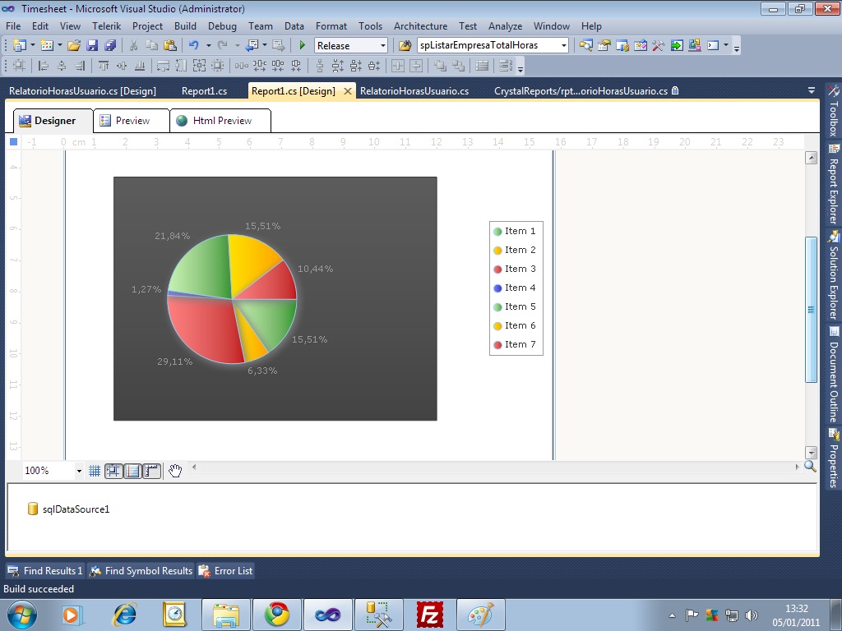The width and height of the screenshot is (842, 631).
Task: Click the Find in Files toolbar icon
Action: 405,46
